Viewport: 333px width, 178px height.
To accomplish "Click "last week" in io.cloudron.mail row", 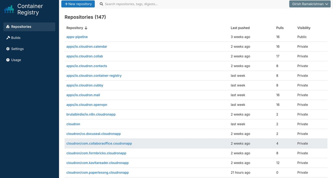I will tap(238, 95).
